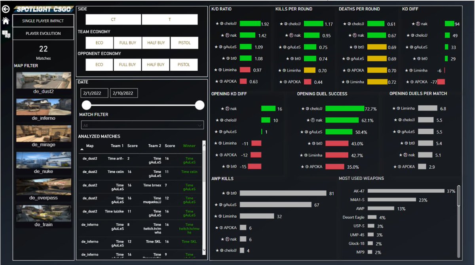Open the home page icon

(6, 21)
